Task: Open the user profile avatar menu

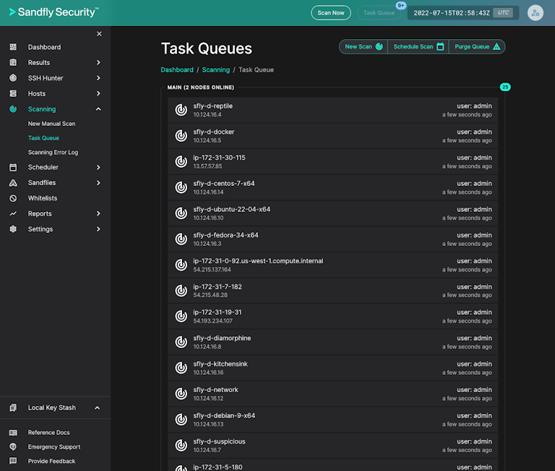Action: click(535, 13)
